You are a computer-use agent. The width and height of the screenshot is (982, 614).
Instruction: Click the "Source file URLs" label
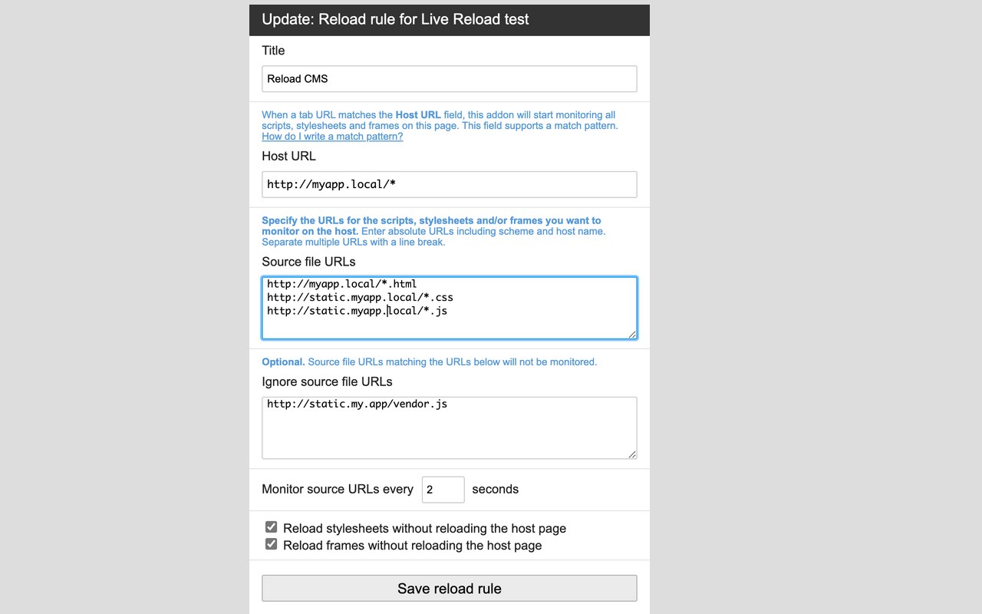click(x=308, y=262)
